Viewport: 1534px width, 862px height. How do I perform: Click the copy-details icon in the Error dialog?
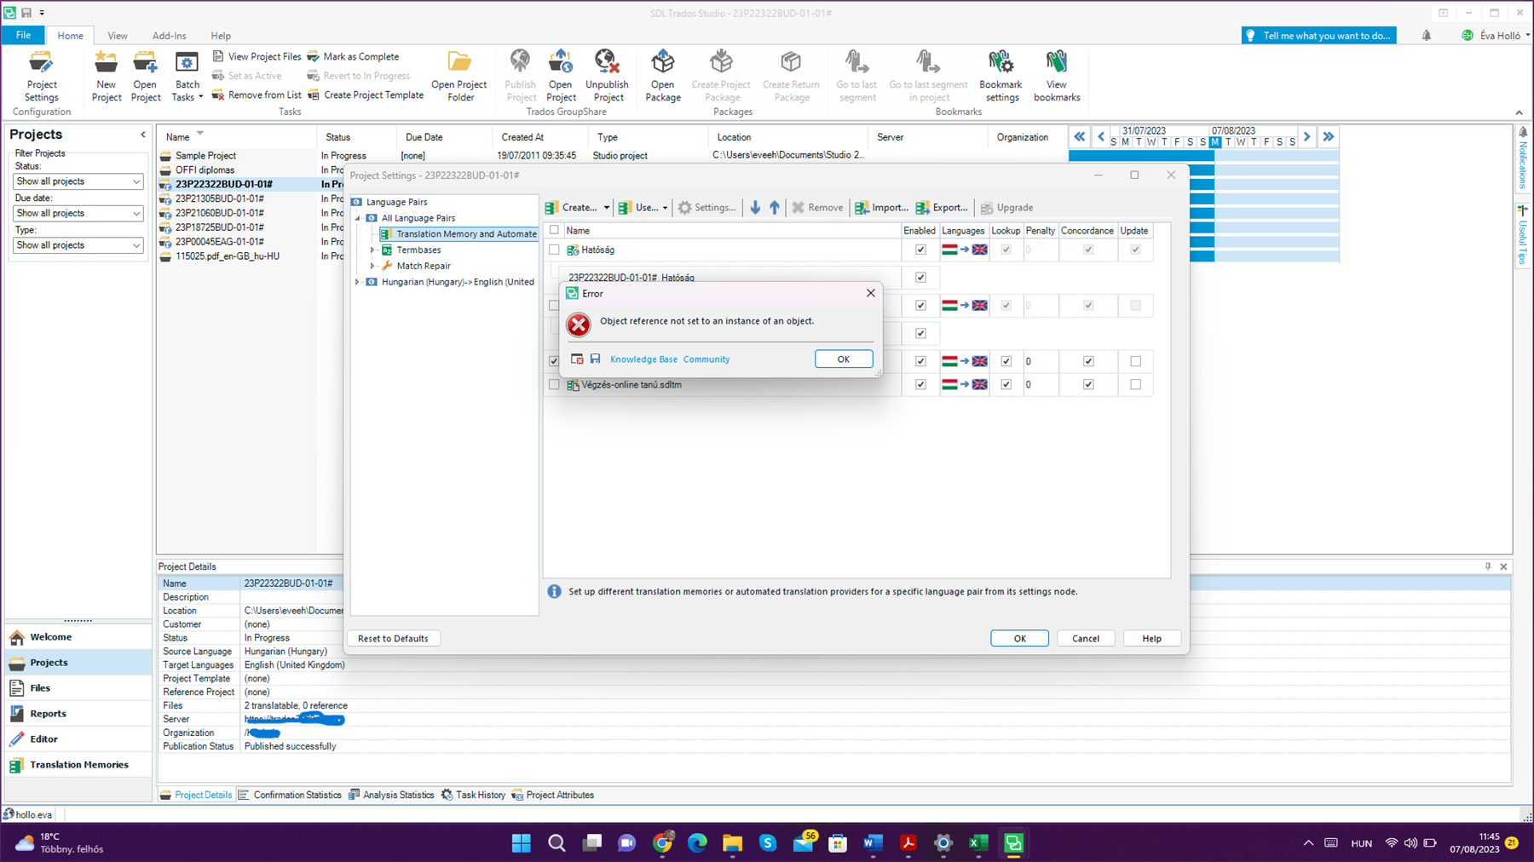click(577, 359)
